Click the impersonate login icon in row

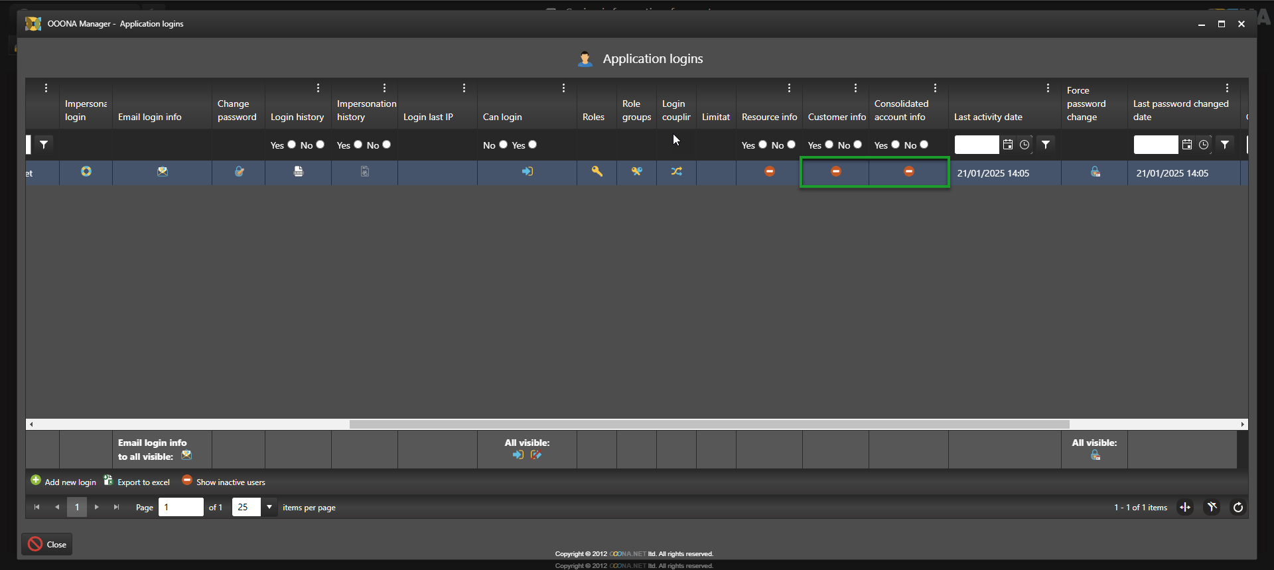(x=86, y=172)
